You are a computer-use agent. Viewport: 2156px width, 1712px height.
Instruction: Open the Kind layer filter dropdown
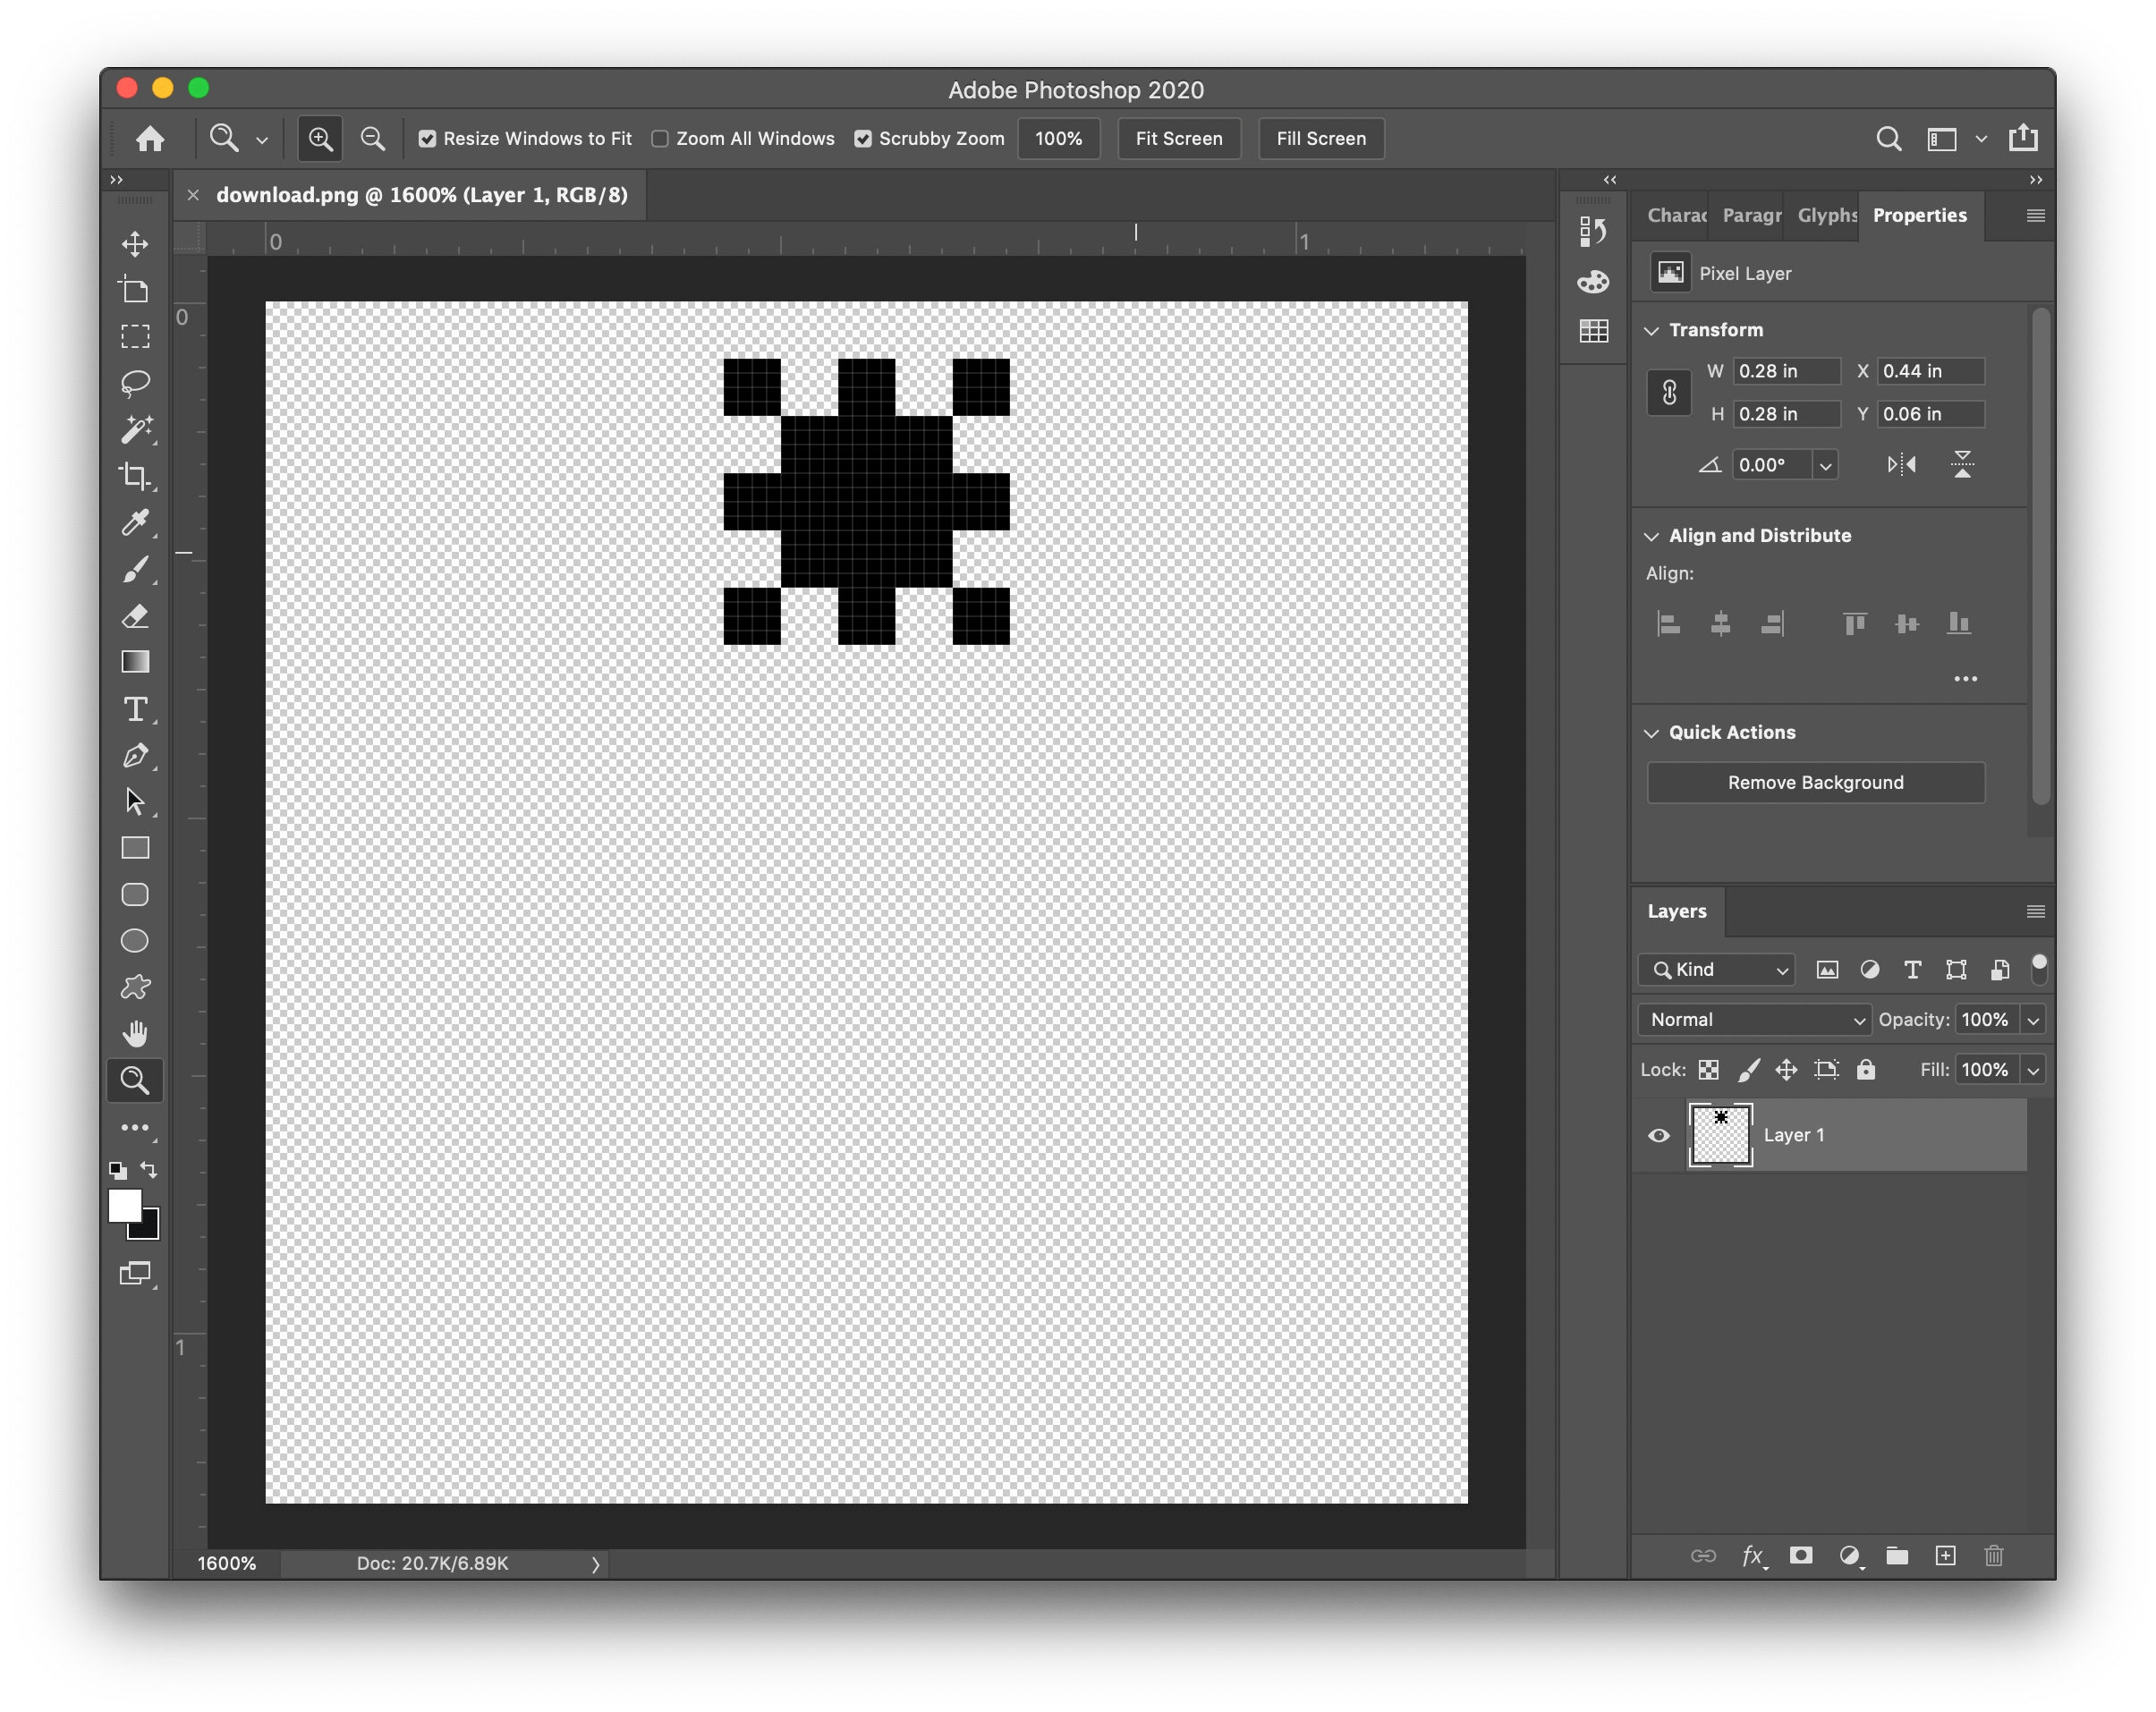click(x=1717, y=969)
